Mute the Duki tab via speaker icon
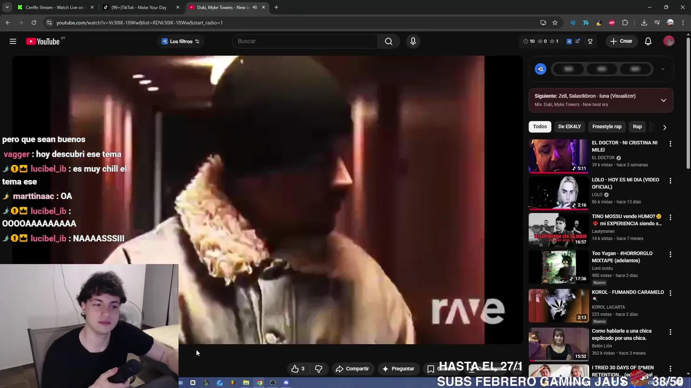 point(255,8)
